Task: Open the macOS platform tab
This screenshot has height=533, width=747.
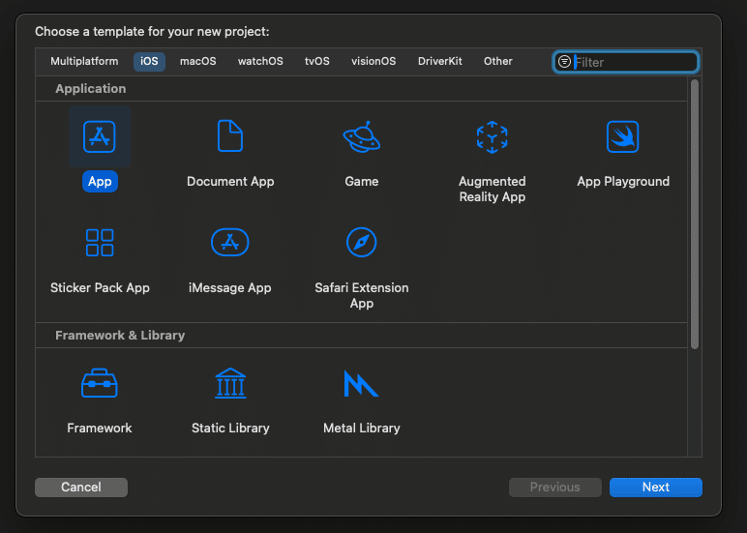Action: [x=198, y=62]
